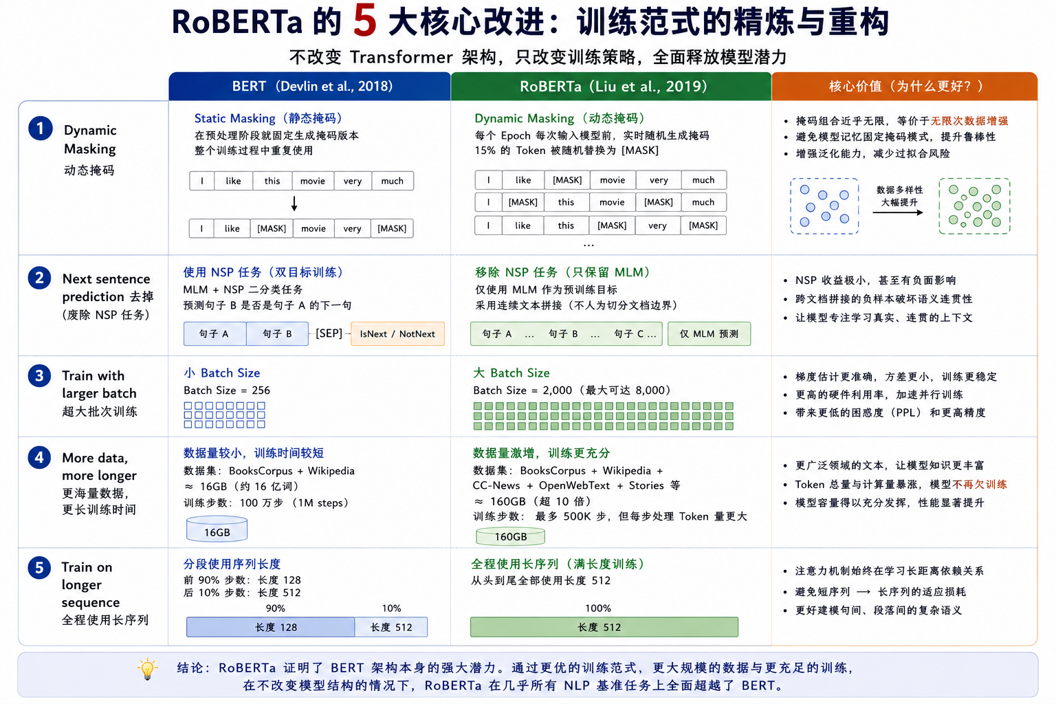This screenshot has width=1056, height=704.
Task: Click the large red 5 in the title
Action: click(365, 21)
